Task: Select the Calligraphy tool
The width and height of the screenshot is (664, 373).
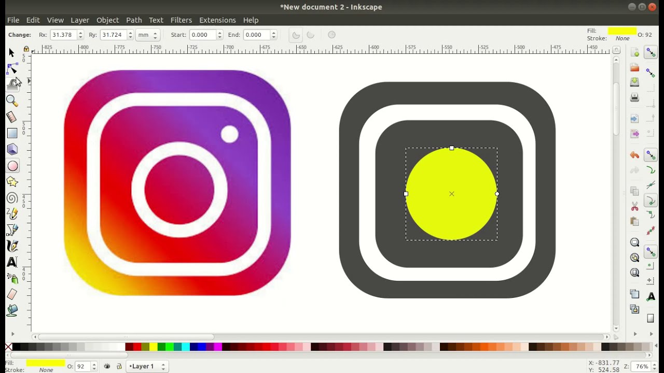Action: (12, 246)
